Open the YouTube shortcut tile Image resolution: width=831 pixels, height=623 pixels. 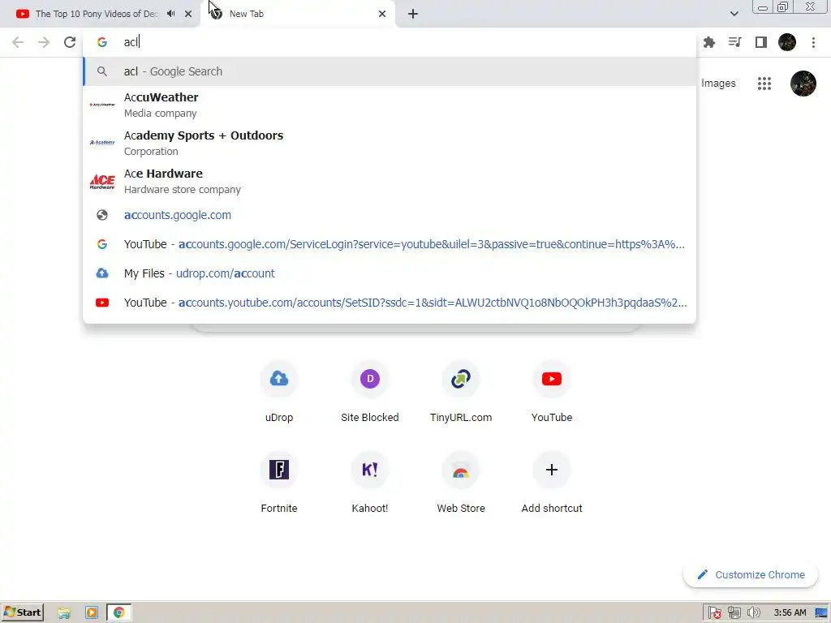pyautogui.click(x=552, y=391)
